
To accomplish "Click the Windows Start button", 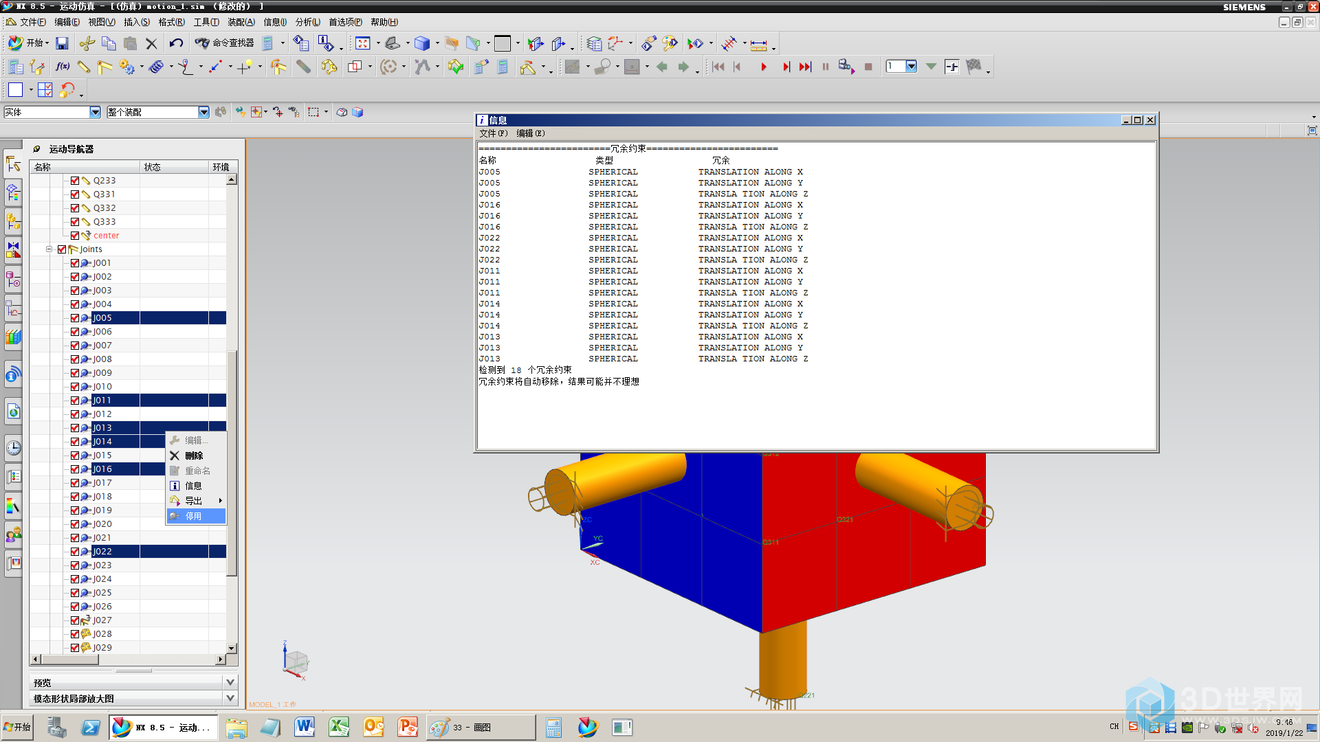I will coord(18,727).
